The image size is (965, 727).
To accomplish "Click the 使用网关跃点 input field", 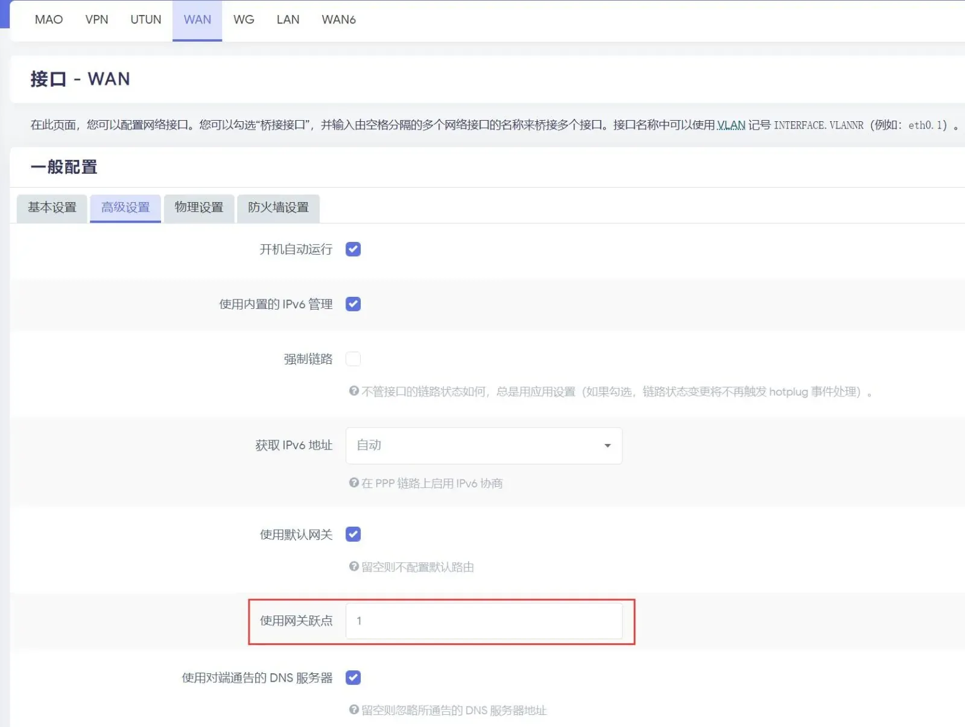I will tap(484, 621).
